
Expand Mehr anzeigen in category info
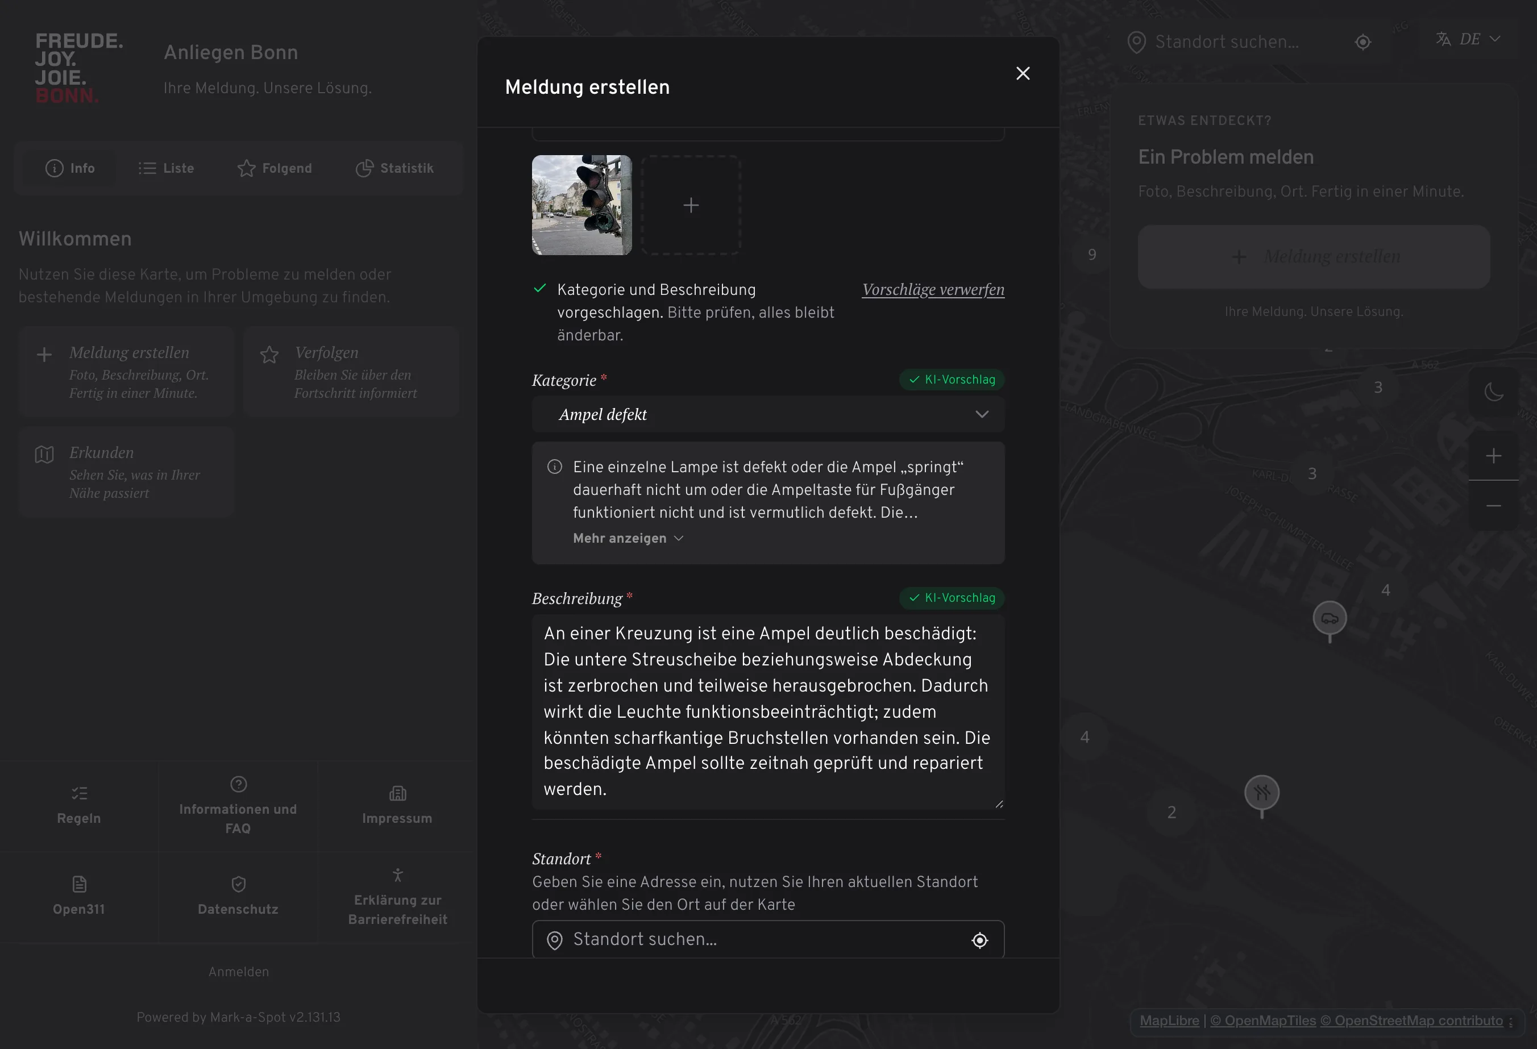pos(628,538)
